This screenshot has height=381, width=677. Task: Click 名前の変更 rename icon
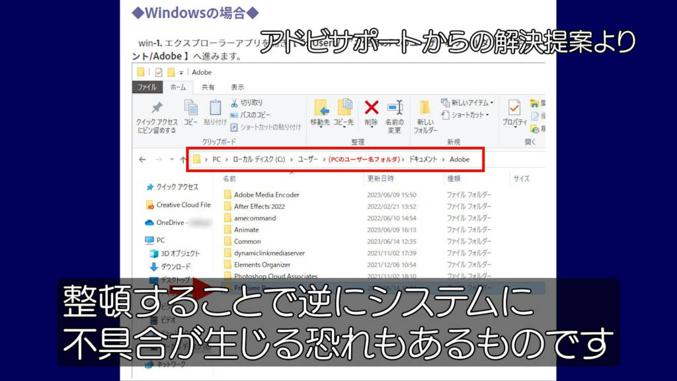click(x=395, y=108)
